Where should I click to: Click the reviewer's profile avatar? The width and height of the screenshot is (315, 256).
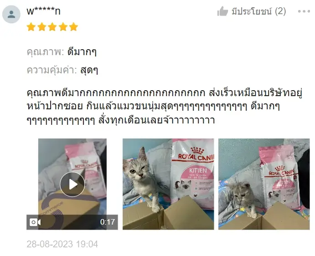[11, 14]
